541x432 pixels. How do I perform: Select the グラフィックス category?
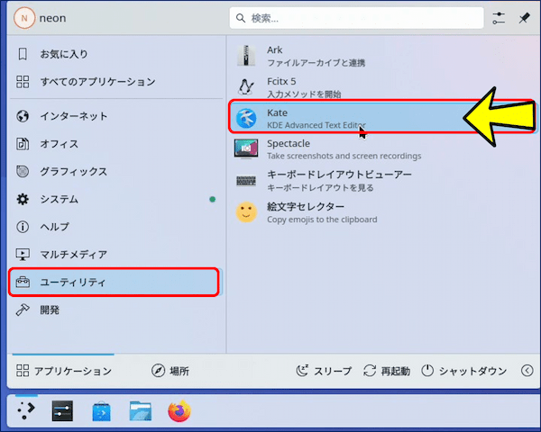point(72,171)
